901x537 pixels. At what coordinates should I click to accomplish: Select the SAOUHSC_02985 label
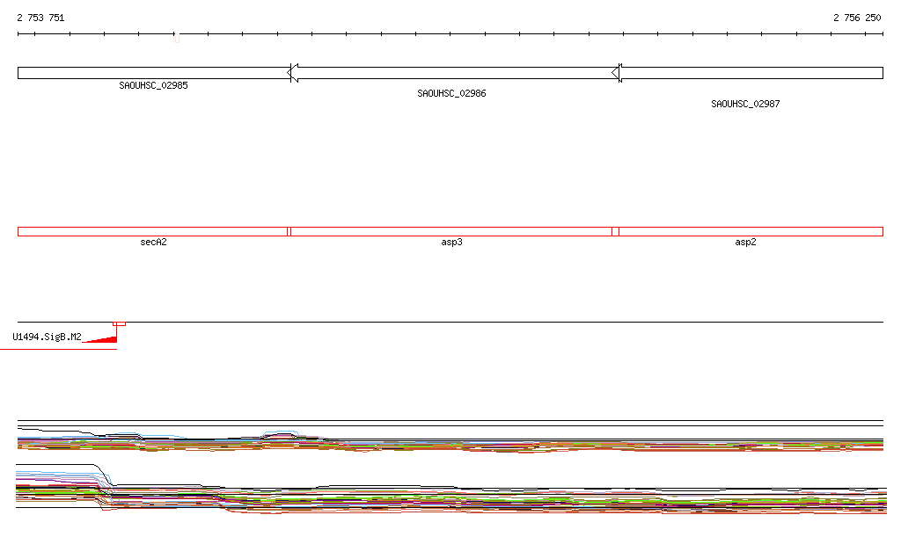pyautogui.click(x=153, y=85)
